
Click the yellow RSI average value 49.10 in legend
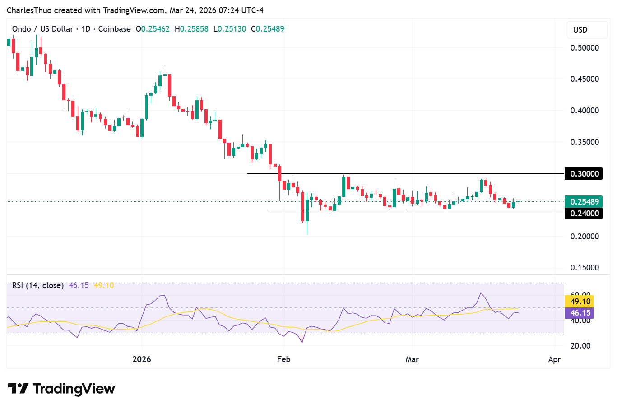click(104, 285)
